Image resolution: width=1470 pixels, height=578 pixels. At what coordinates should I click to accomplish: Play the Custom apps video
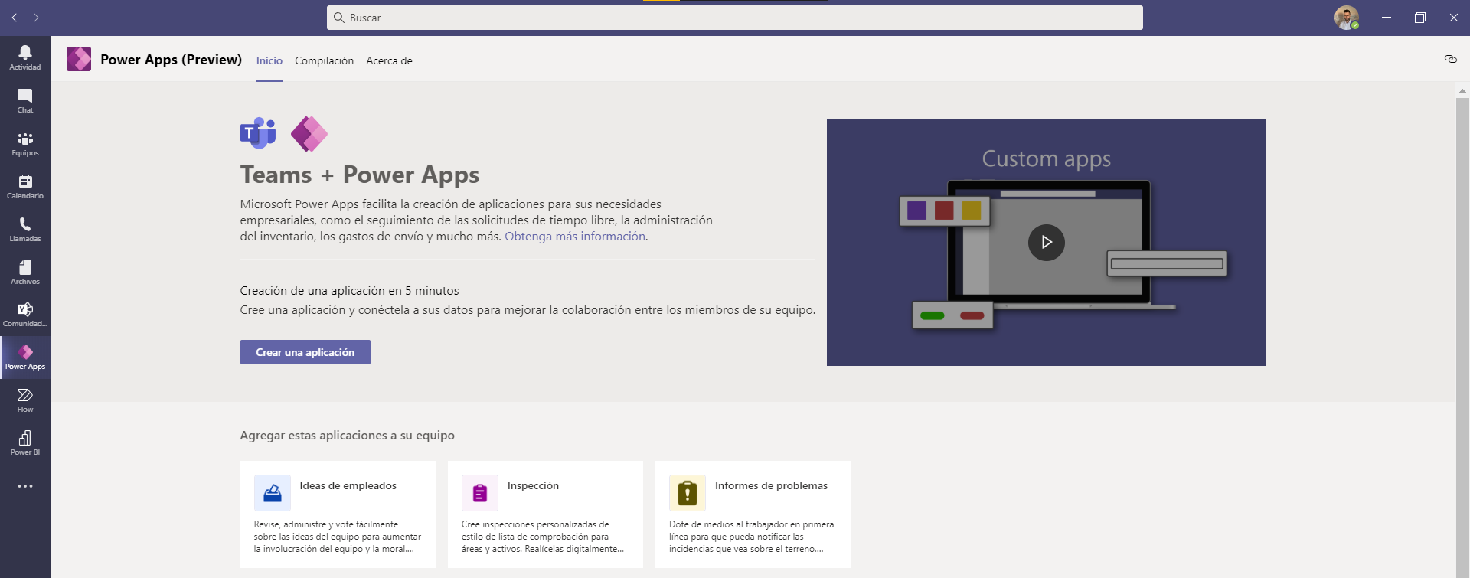1047,243
